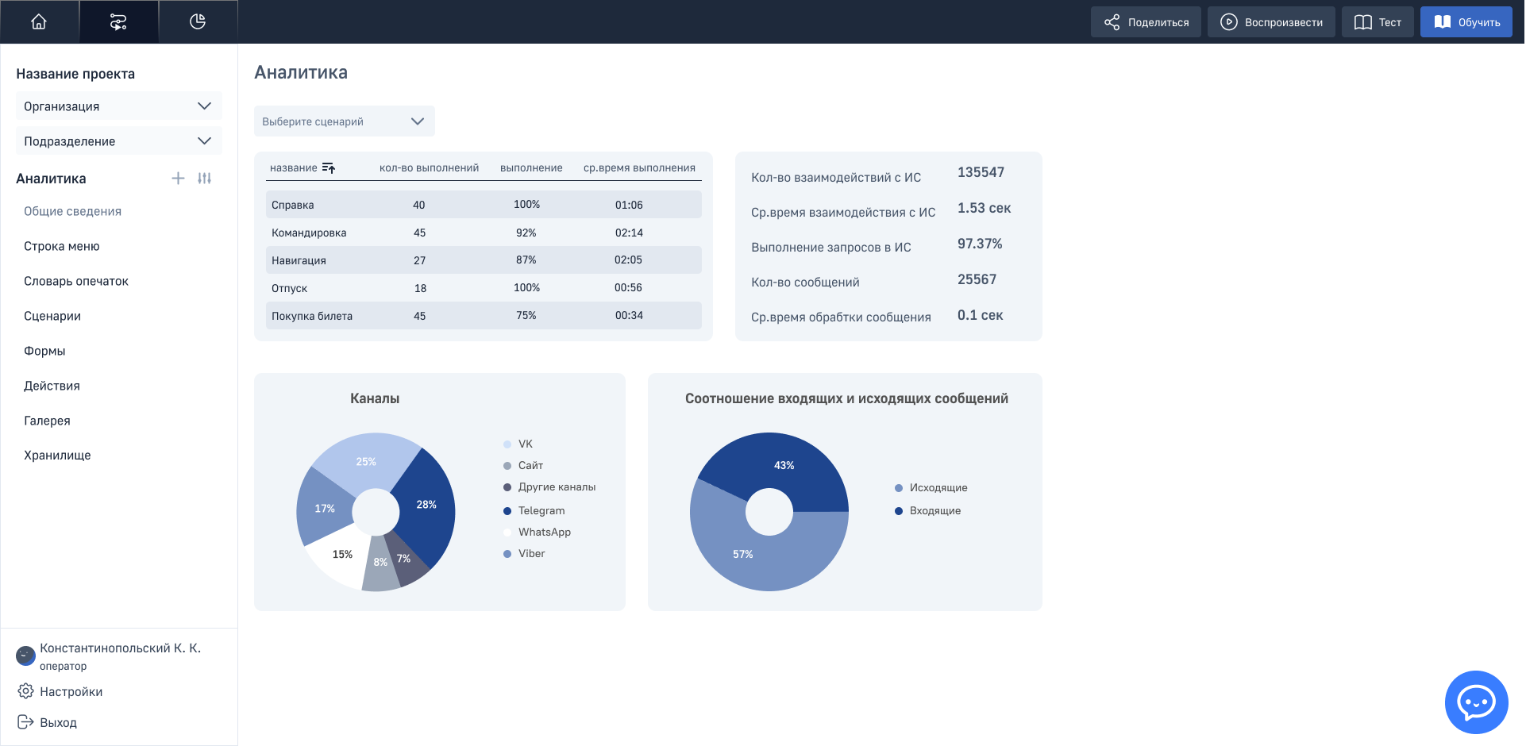Expand the Организация dropdown
This screenshot has height=746, width=1526.
119,106
